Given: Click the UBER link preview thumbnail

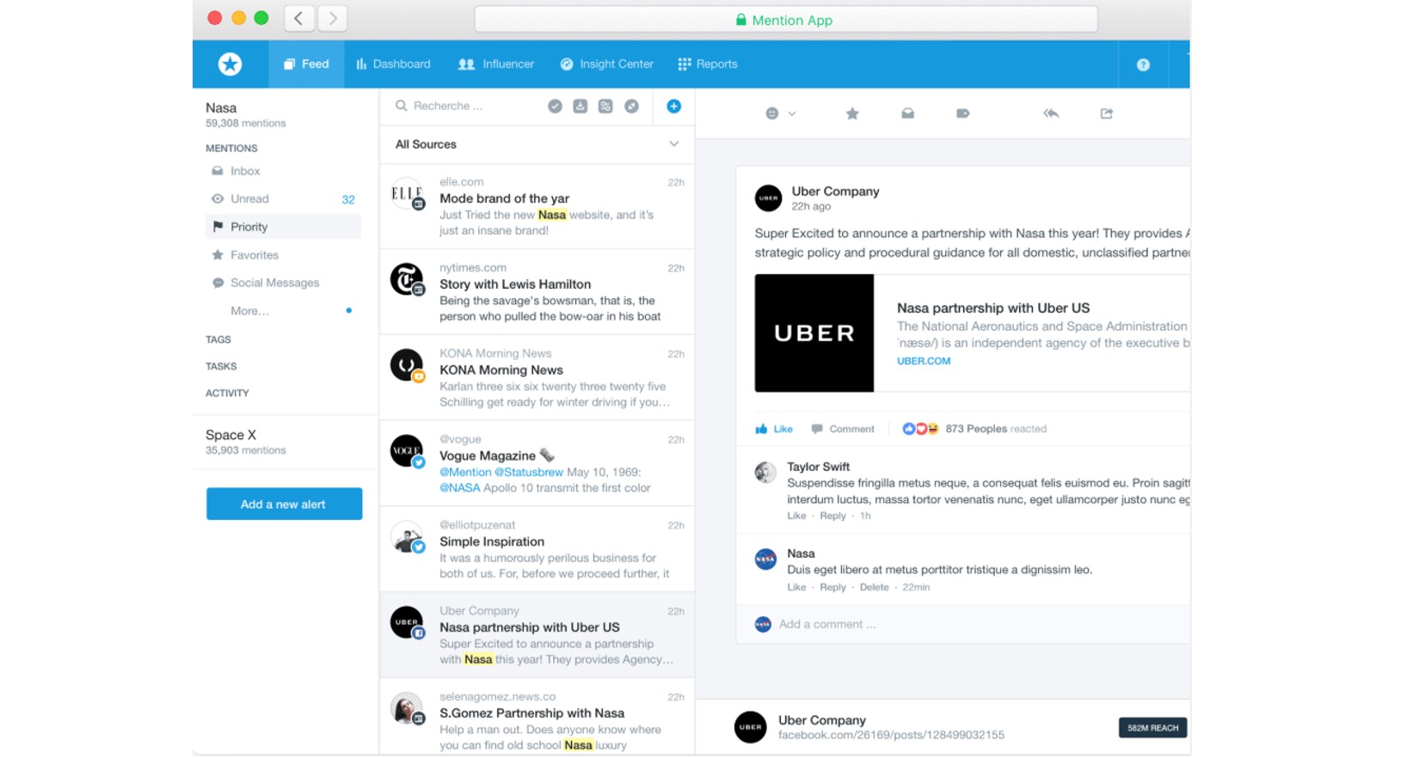Looking at the screenshot, I should pyautogui.click(x=814, y=333).
